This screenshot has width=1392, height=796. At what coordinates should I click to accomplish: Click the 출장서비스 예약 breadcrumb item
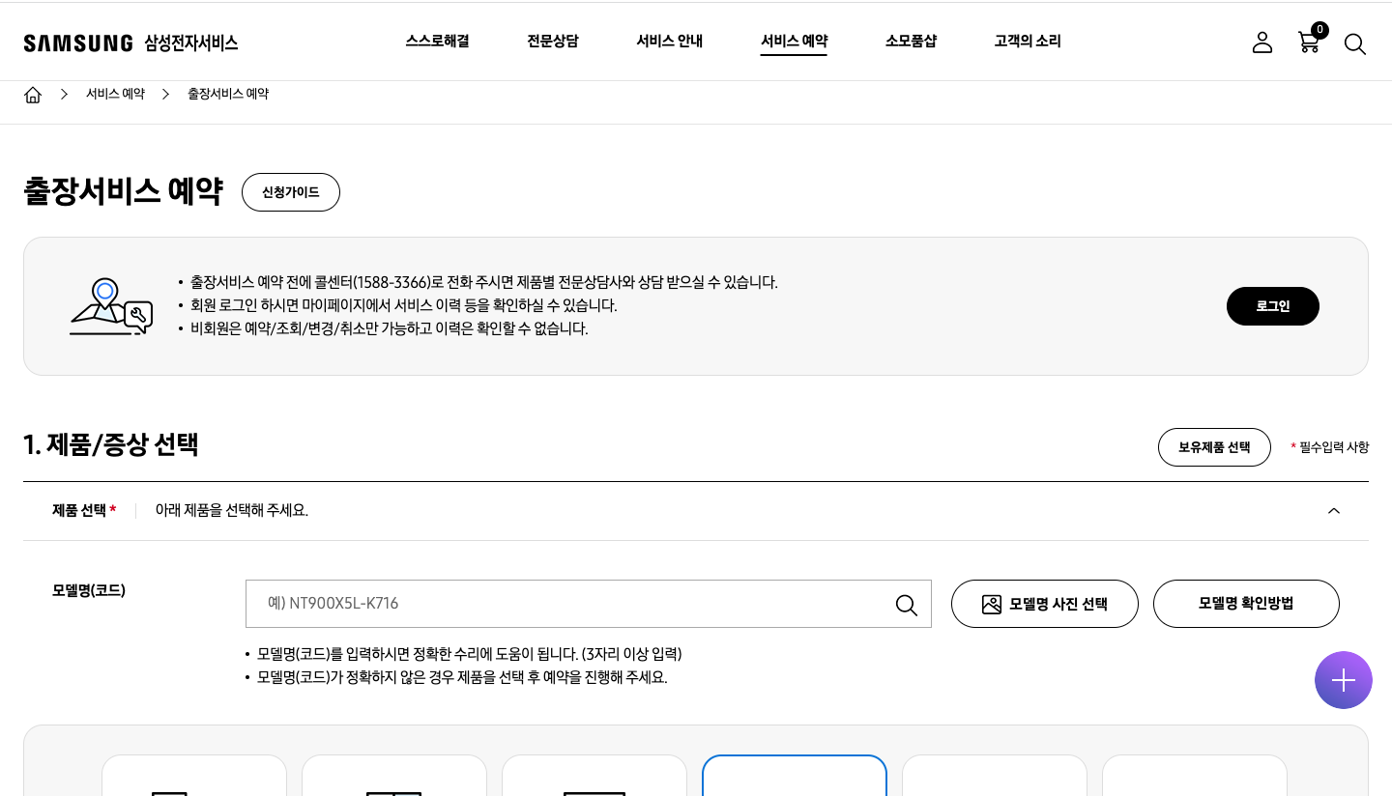coord(228,94)
